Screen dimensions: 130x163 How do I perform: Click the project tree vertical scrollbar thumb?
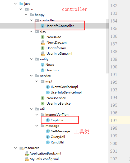click(x=107, y=46)
